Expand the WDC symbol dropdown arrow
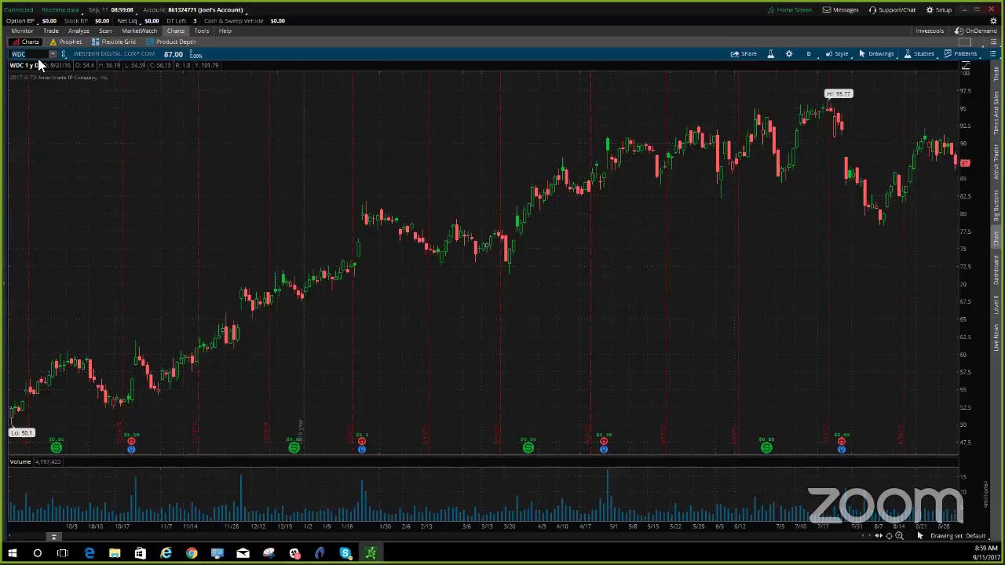This screenshot has height=565, width=1005. coord(53,54)
